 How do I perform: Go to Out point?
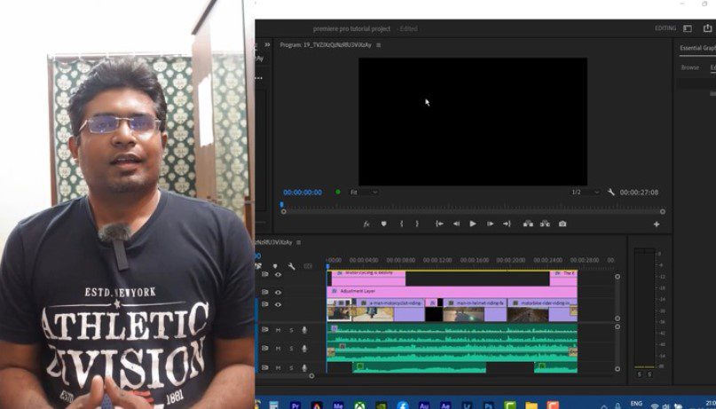click(507, 224)
